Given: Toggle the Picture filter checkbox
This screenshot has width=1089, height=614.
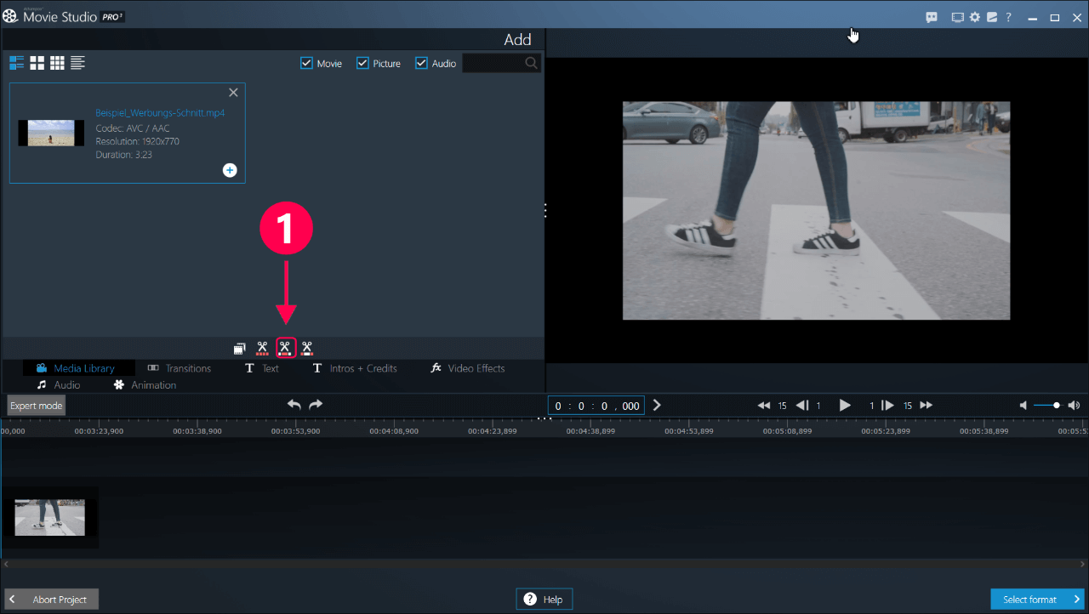Looking at the screenshot, I should [362, 63].
